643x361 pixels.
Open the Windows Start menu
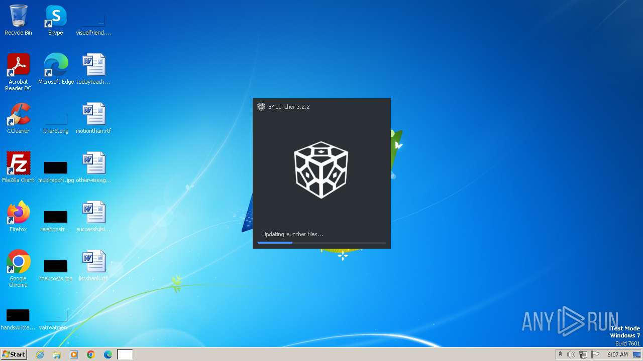tap(14, 354)
